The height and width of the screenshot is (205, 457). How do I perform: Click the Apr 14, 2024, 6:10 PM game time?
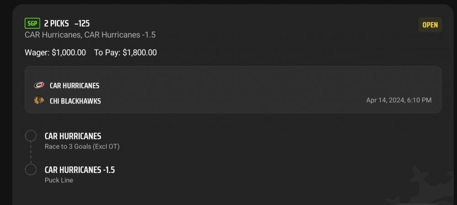(399, 100)
